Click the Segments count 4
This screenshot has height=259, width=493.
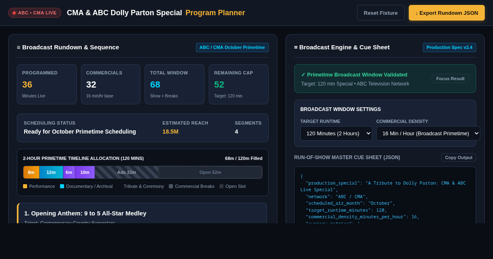237,132
